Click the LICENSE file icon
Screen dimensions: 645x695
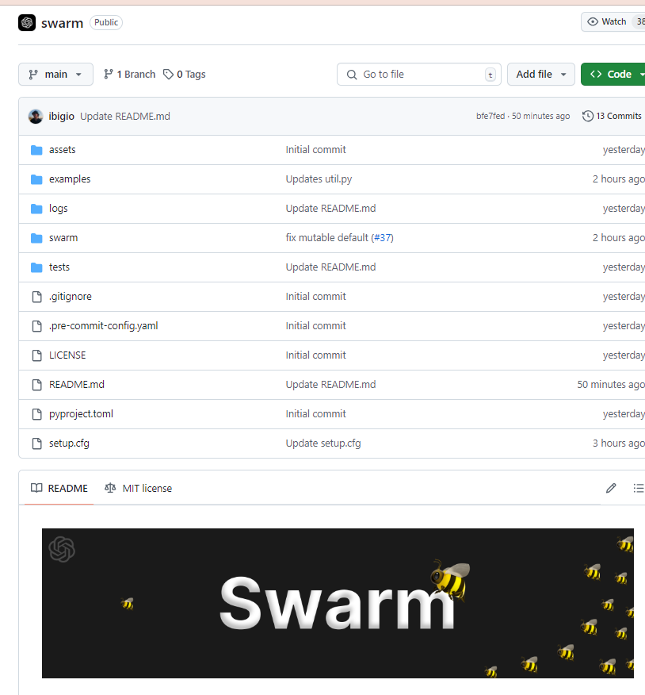[x=36, y=355]
